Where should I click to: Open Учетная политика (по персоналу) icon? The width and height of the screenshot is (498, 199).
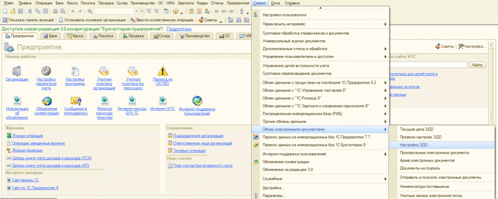tap(132, 71)
